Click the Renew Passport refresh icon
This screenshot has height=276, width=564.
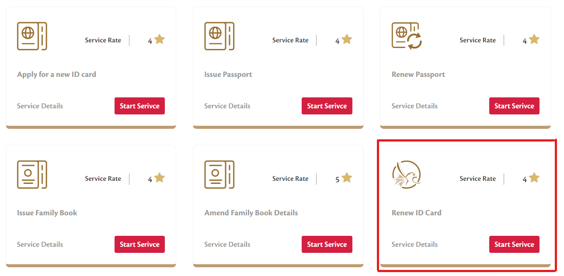[406, 36]
